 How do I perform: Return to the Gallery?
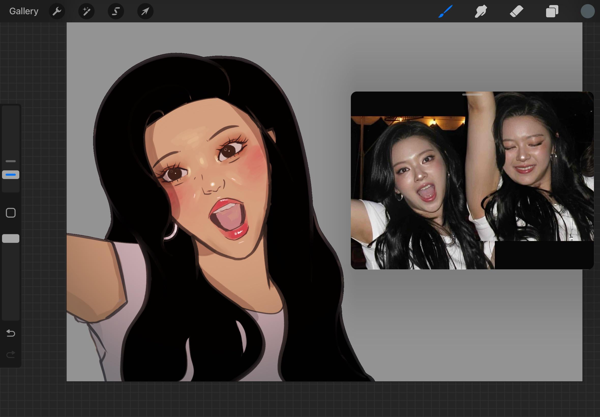pyautogui.click(x=24, y=11)
